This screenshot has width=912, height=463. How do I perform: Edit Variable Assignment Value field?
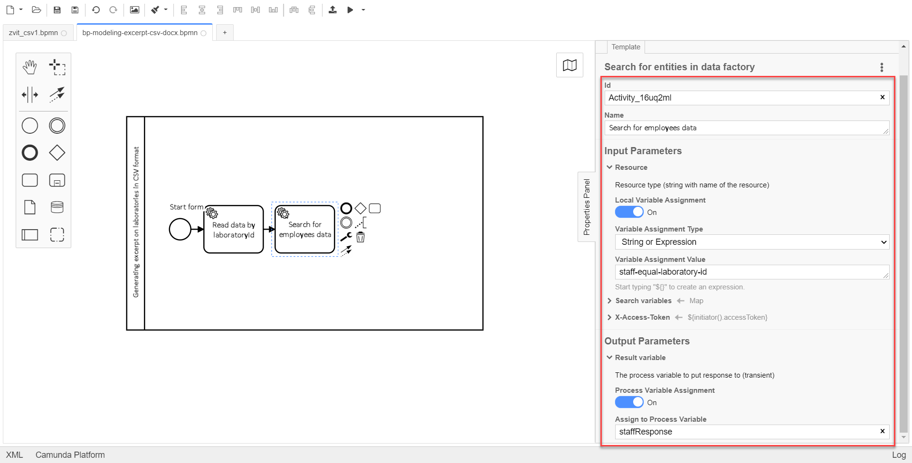tap(752, 272)
